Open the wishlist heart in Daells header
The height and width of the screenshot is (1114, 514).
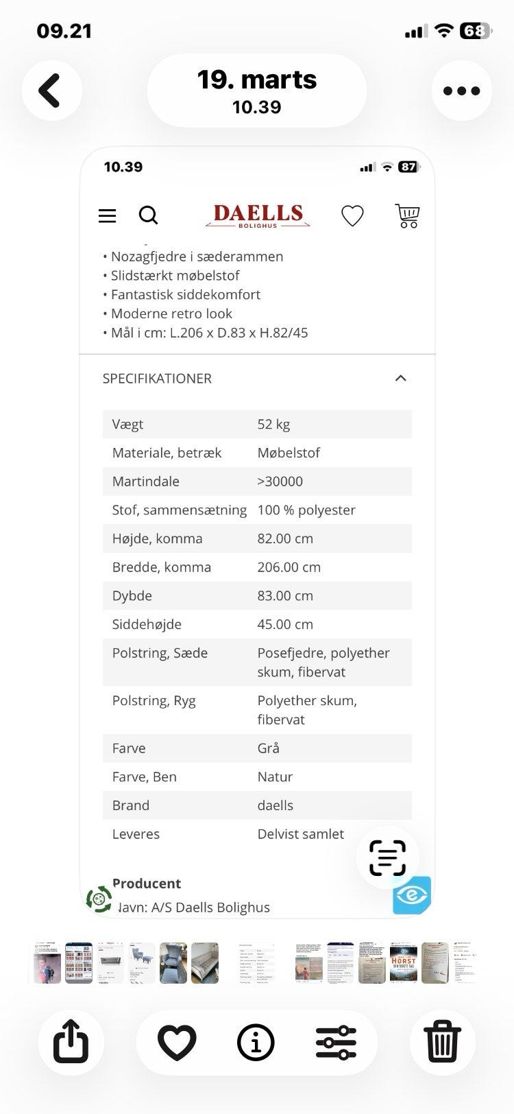coord(352,216)
